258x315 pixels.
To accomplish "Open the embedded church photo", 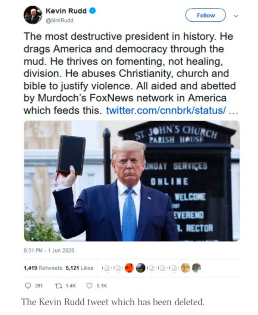I will click(x=132, y=181).
